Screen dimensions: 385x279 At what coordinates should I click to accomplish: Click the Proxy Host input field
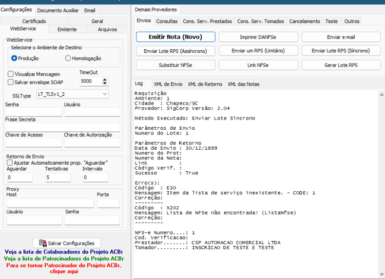tap(50, 203)
